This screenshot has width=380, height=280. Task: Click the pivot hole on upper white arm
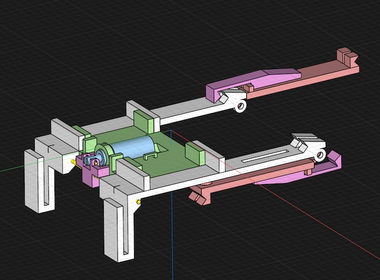click(x=241, y=106)
